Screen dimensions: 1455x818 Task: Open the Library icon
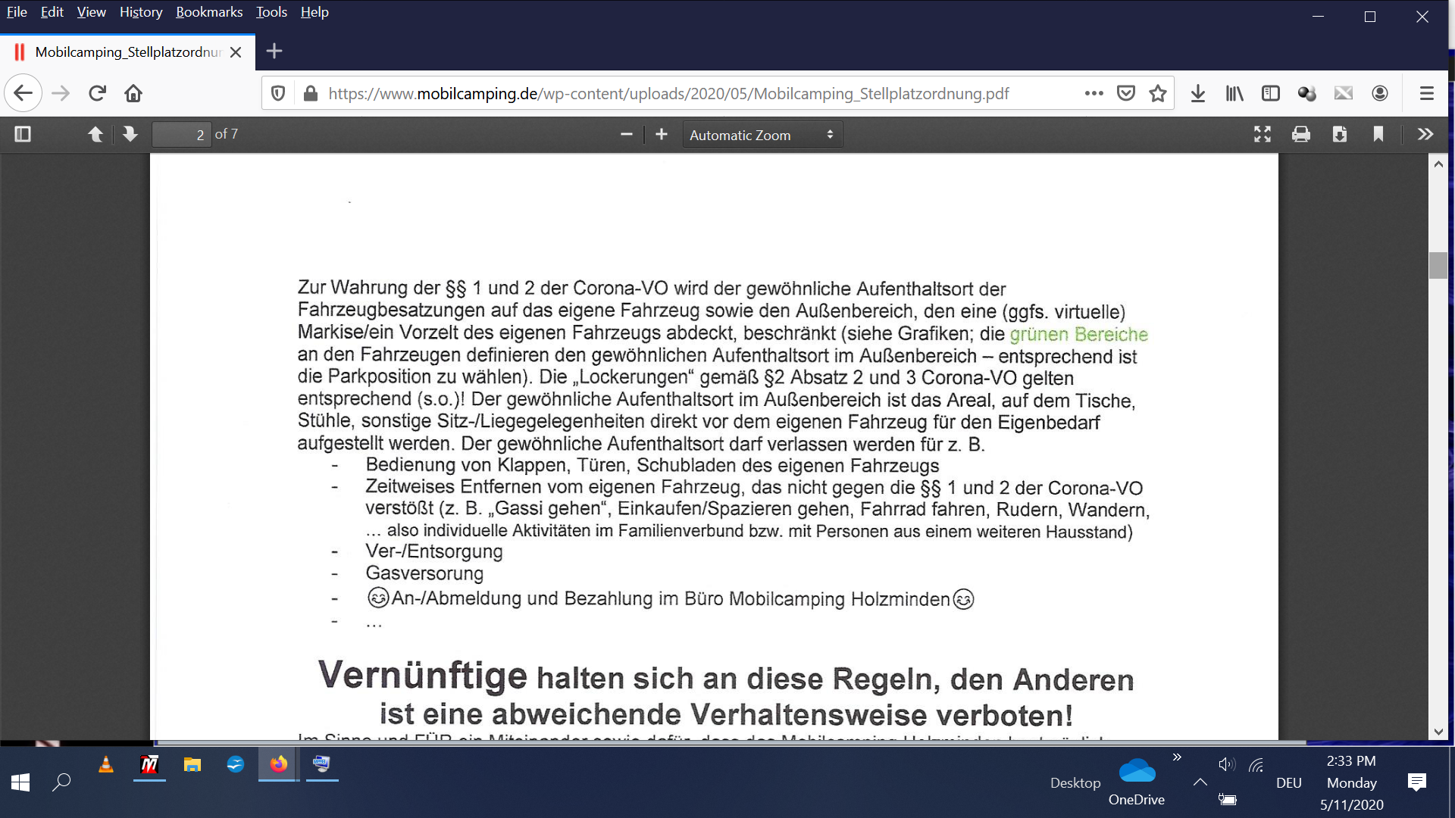point(1234,93)
